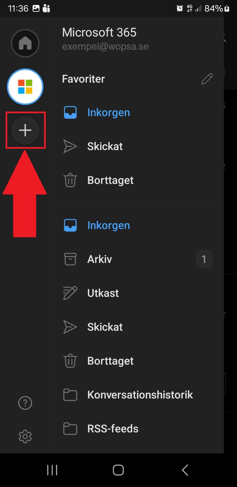Select Inkorgen in the main folder list
The image size is (237, 487).
point(108,225)
